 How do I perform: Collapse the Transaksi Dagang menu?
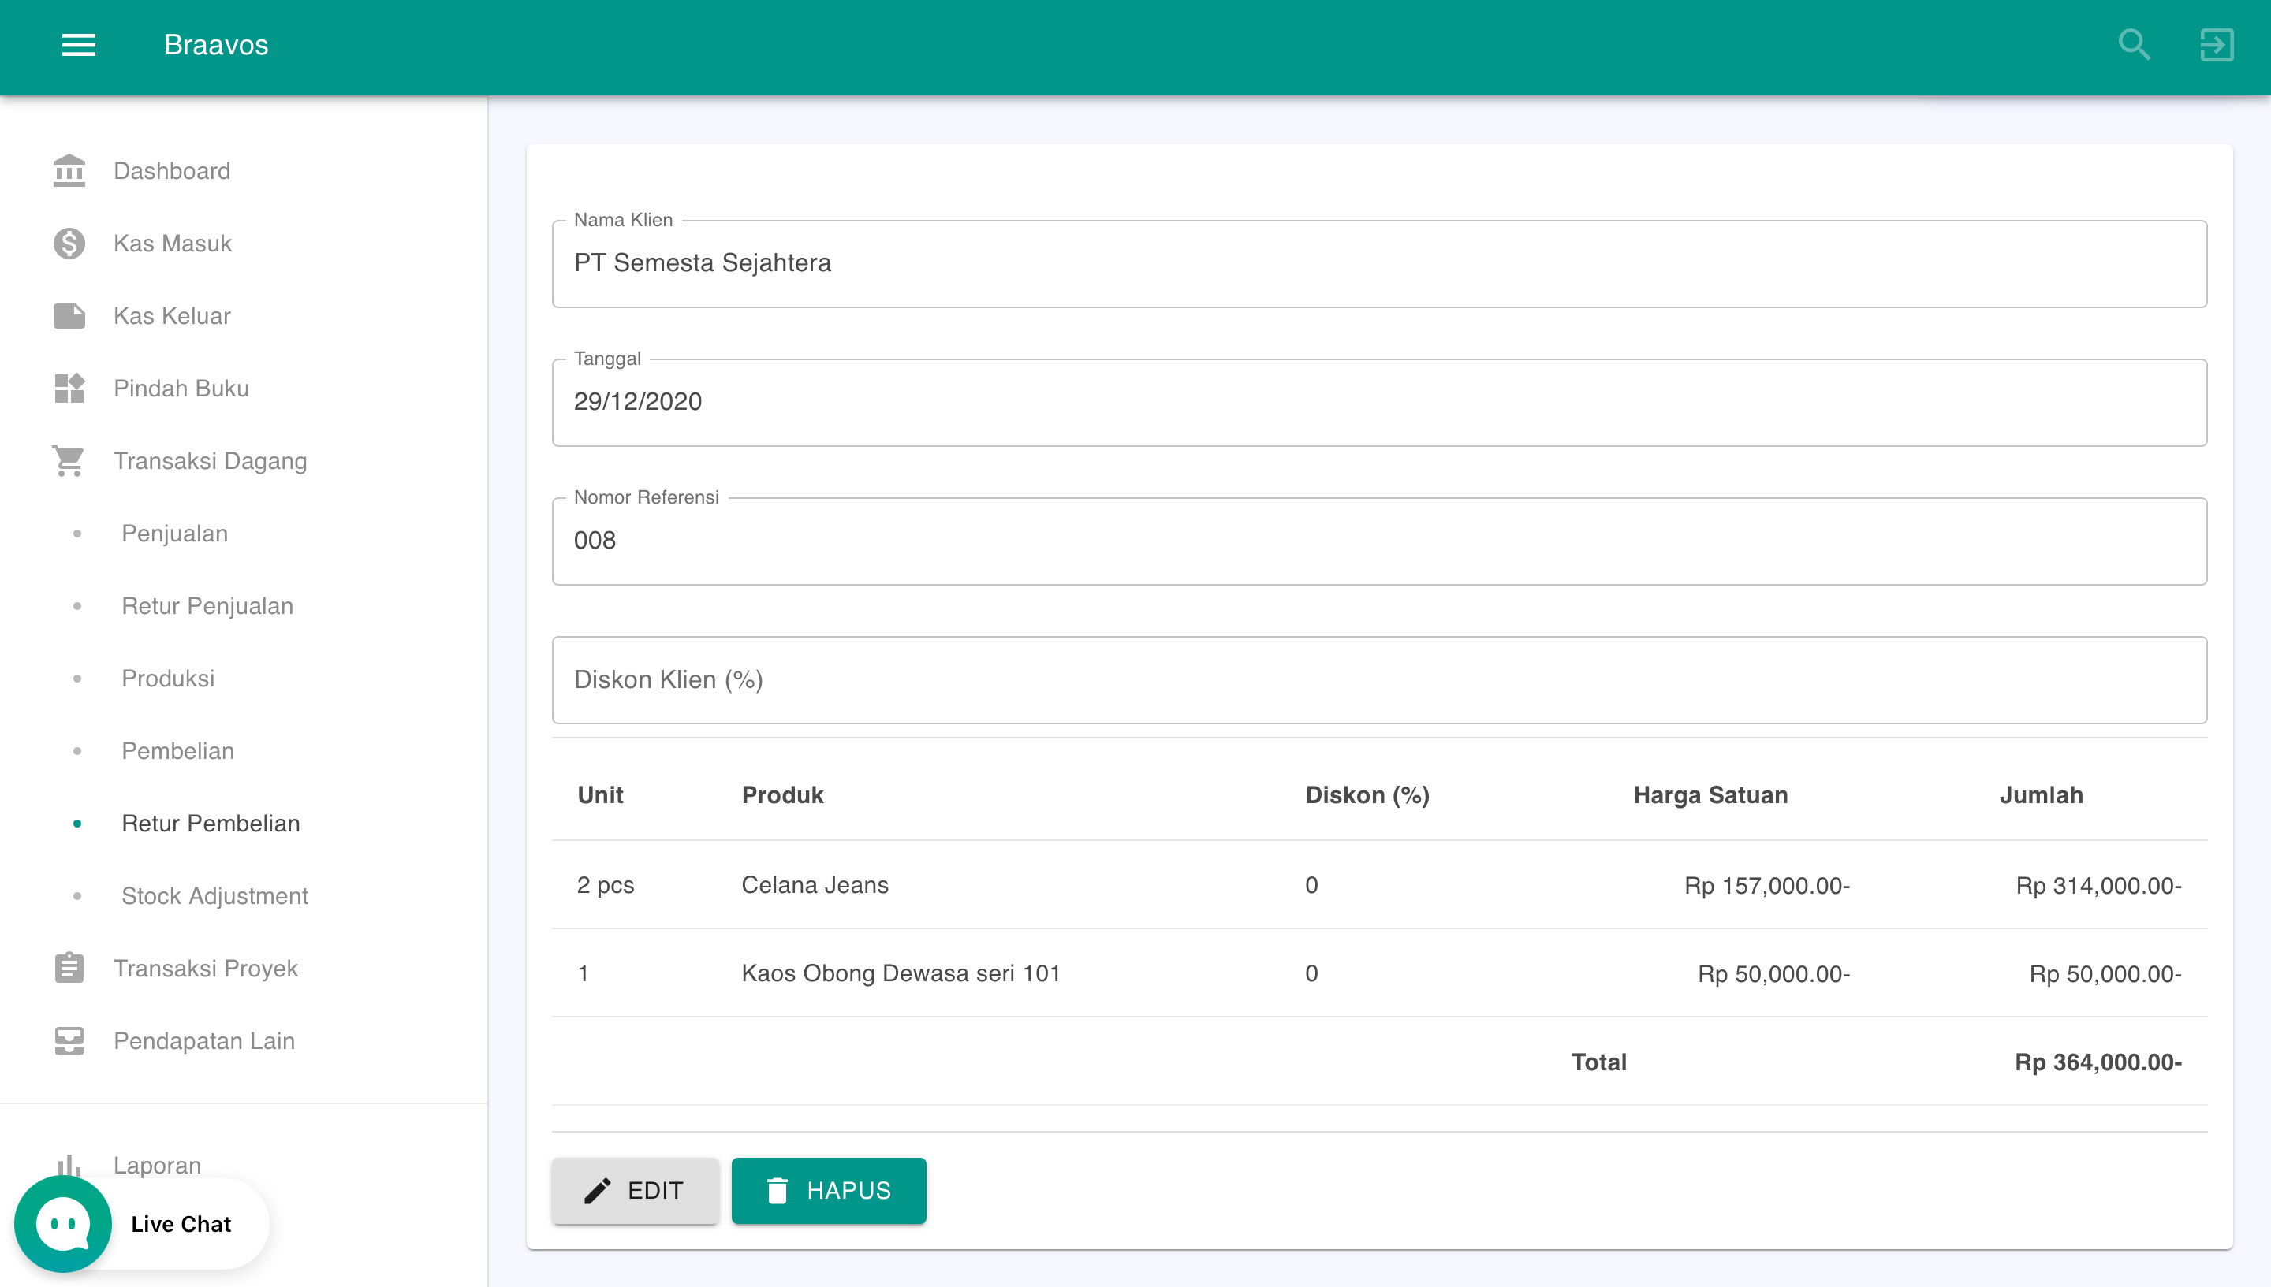[x=210, y=460]
